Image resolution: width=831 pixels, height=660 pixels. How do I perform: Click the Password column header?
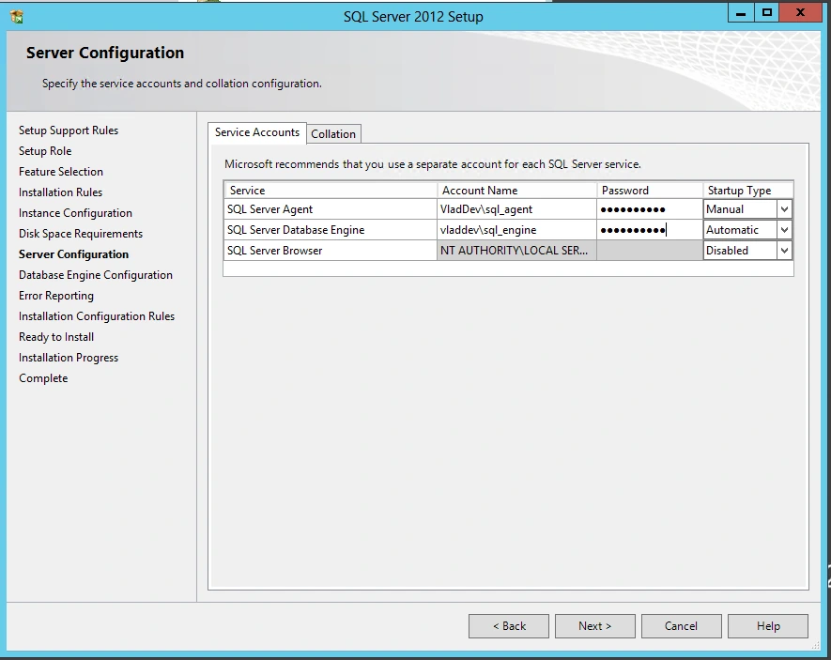[649, 191]
